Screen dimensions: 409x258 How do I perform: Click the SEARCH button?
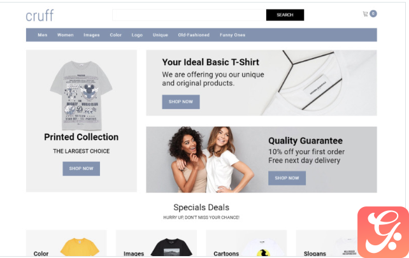285,15
